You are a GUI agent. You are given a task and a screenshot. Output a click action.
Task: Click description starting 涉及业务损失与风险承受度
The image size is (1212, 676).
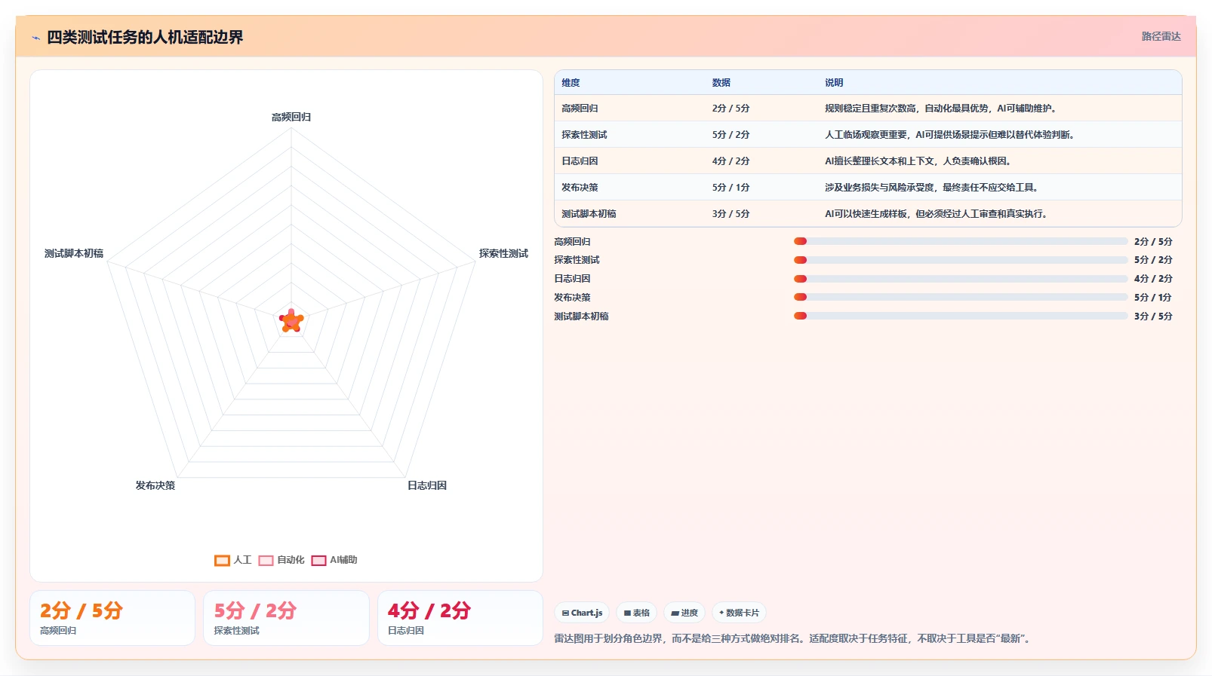click(x=931, y=188)
